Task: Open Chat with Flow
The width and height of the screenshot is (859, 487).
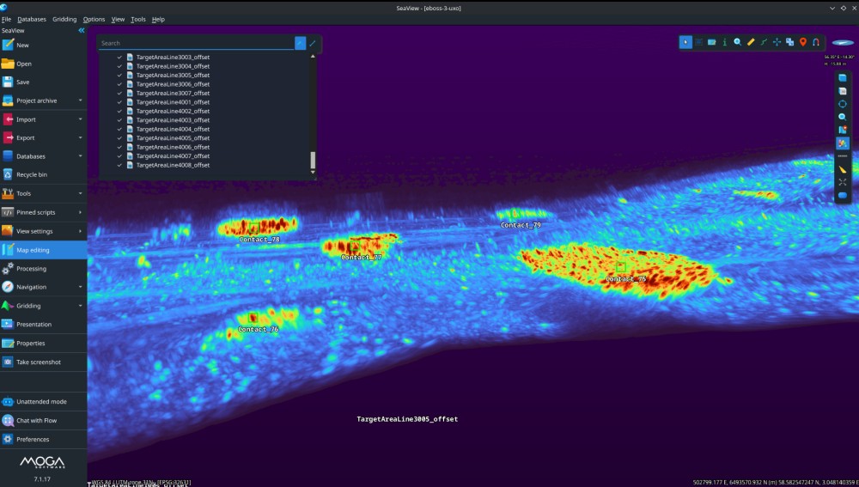Action: pos(43,421)
